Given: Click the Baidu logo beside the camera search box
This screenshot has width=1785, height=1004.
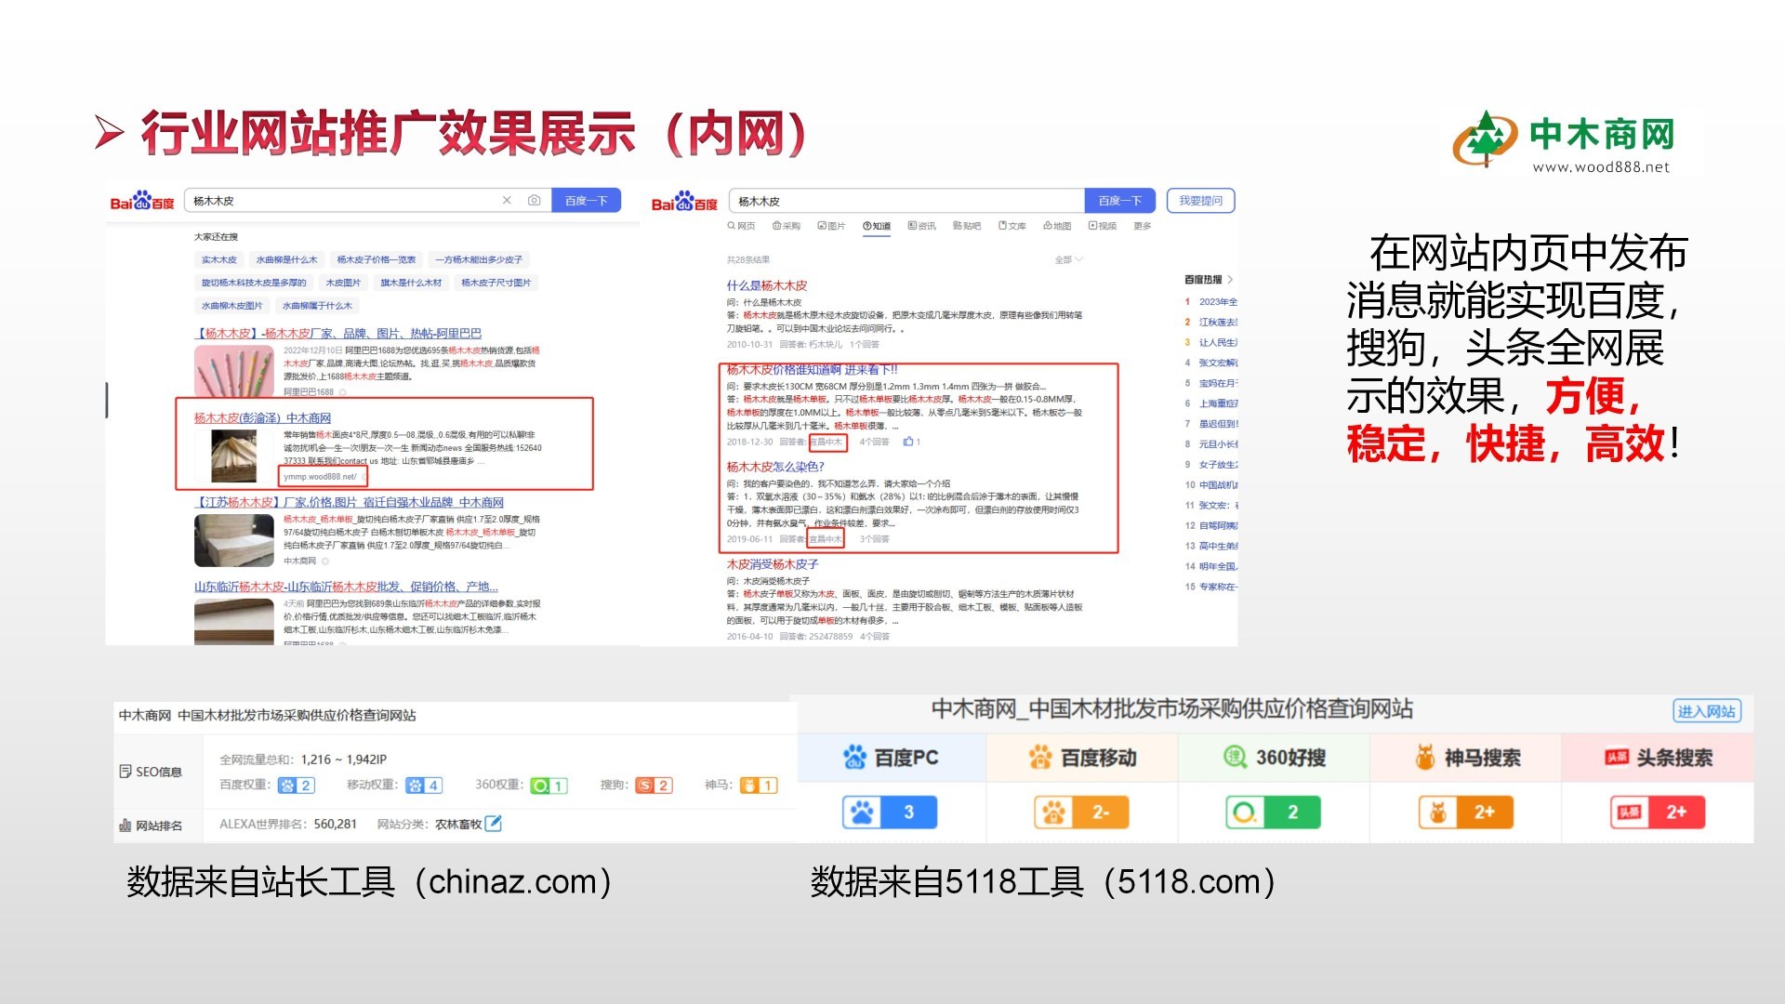Looking at the screenshot, I should coord(142,201).
